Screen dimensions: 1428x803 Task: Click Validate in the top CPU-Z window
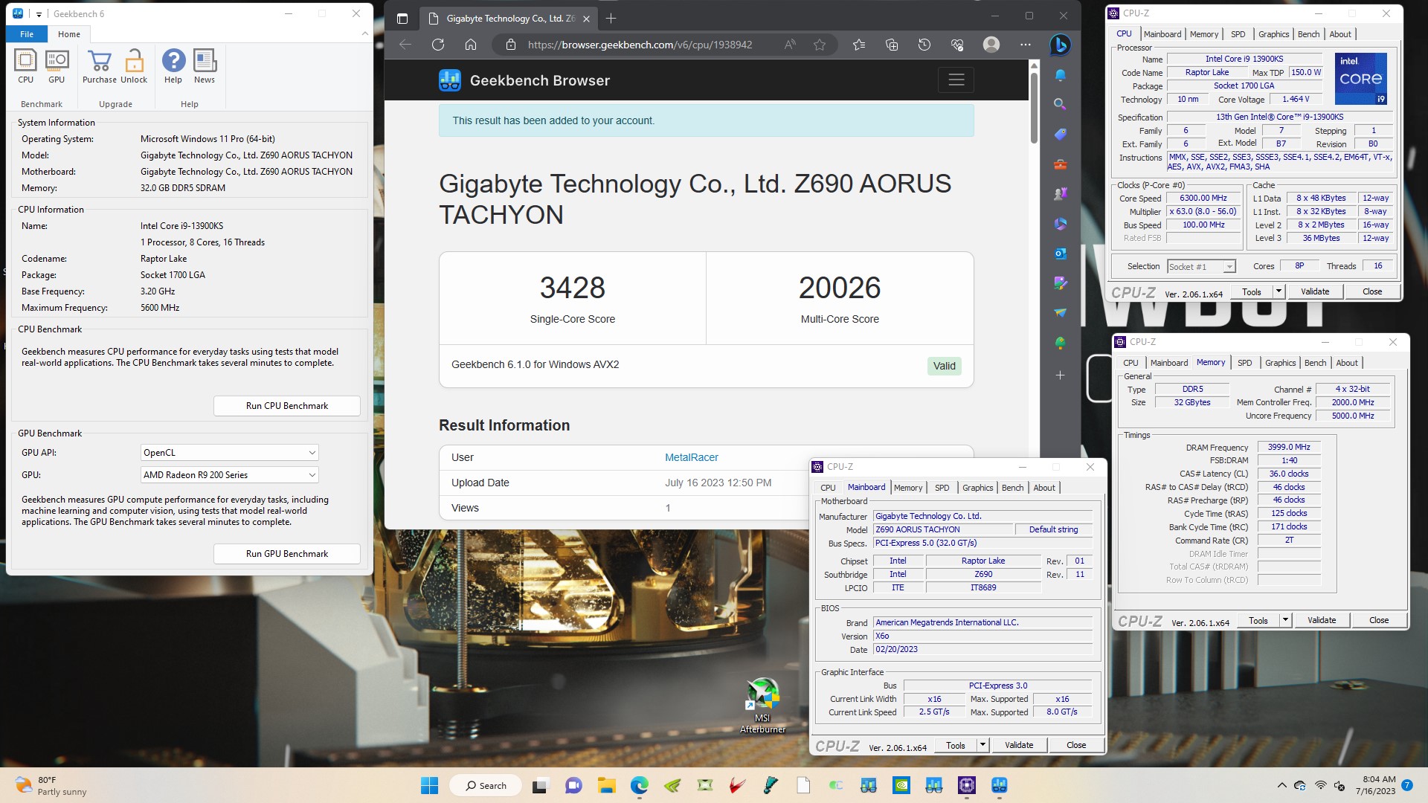pyautogui.click(x=1314, y=292)
